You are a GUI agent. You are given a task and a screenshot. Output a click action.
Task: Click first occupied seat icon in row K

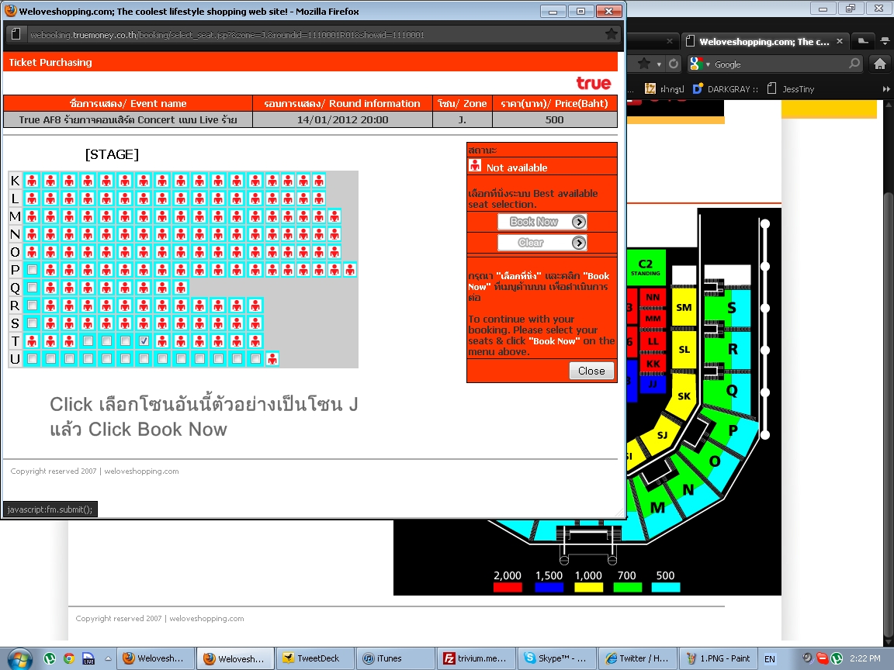(x=32, y=181)
